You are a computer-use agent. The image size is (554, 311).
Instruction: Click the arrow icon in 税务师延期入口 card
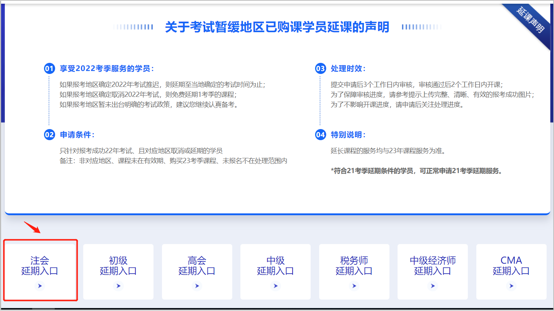pyautogui.click(x=354, y=286)
